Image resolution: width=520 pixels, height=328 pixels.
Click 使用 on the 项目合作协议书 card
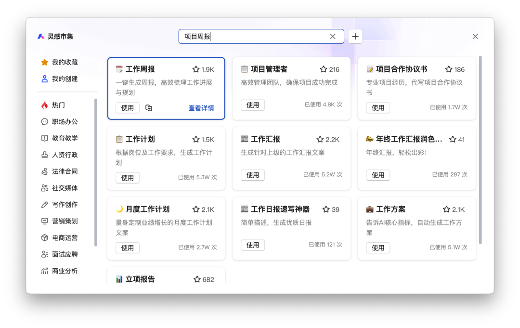[378, 108]
